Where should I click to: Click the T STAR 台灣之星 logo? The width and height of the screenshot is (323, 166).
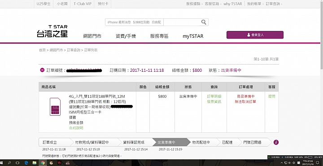coord(52,31)
